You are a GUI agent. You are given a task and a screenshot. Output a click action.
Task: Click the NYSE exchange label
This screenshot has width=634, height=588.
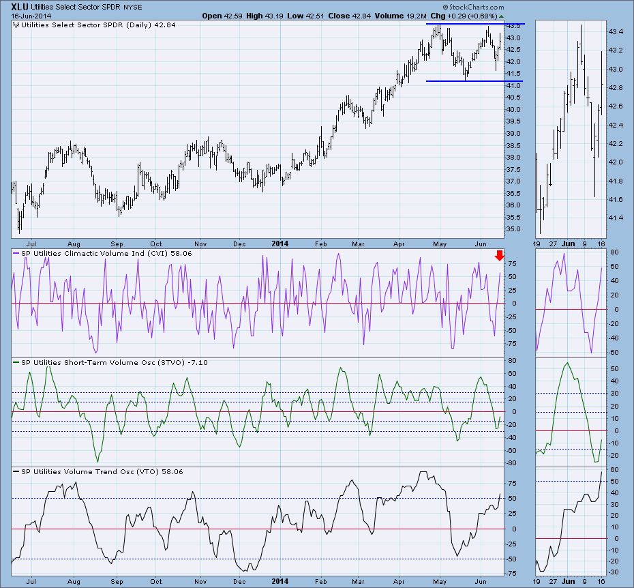(133, 8)
